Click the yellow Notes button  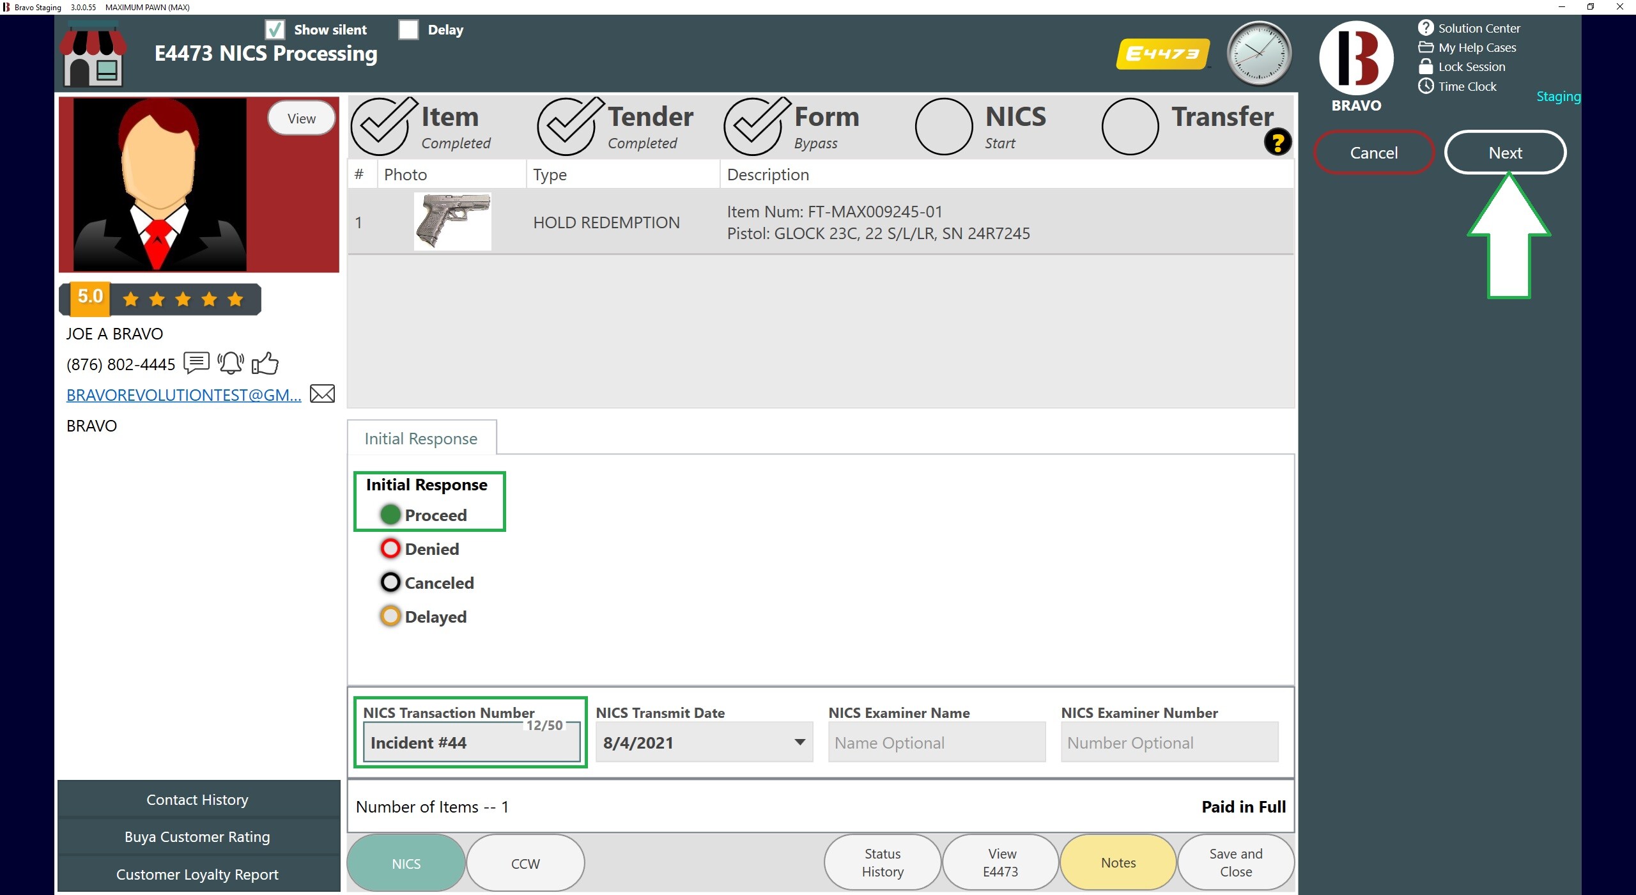pyautogui.click(x=1118, y=862)
